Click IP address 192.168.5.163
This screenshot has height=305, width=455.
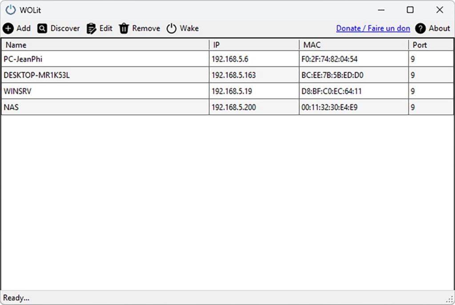(x=234, y=75)
